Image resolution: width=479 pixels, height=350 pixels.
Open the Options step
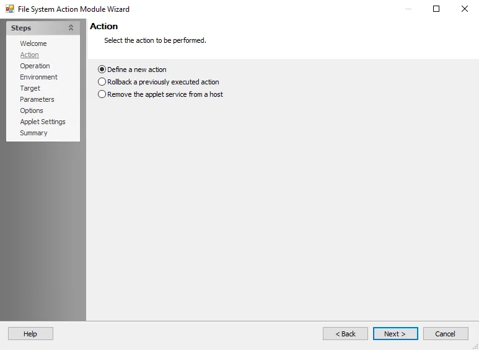pyautogui.click(x=32, y=110)
